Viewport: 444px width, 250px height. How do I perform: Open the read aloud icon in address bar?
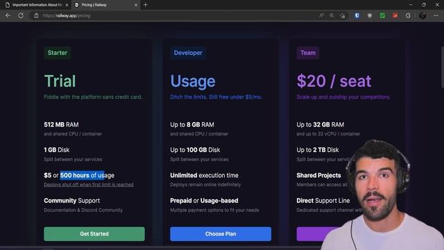point(321,15)
